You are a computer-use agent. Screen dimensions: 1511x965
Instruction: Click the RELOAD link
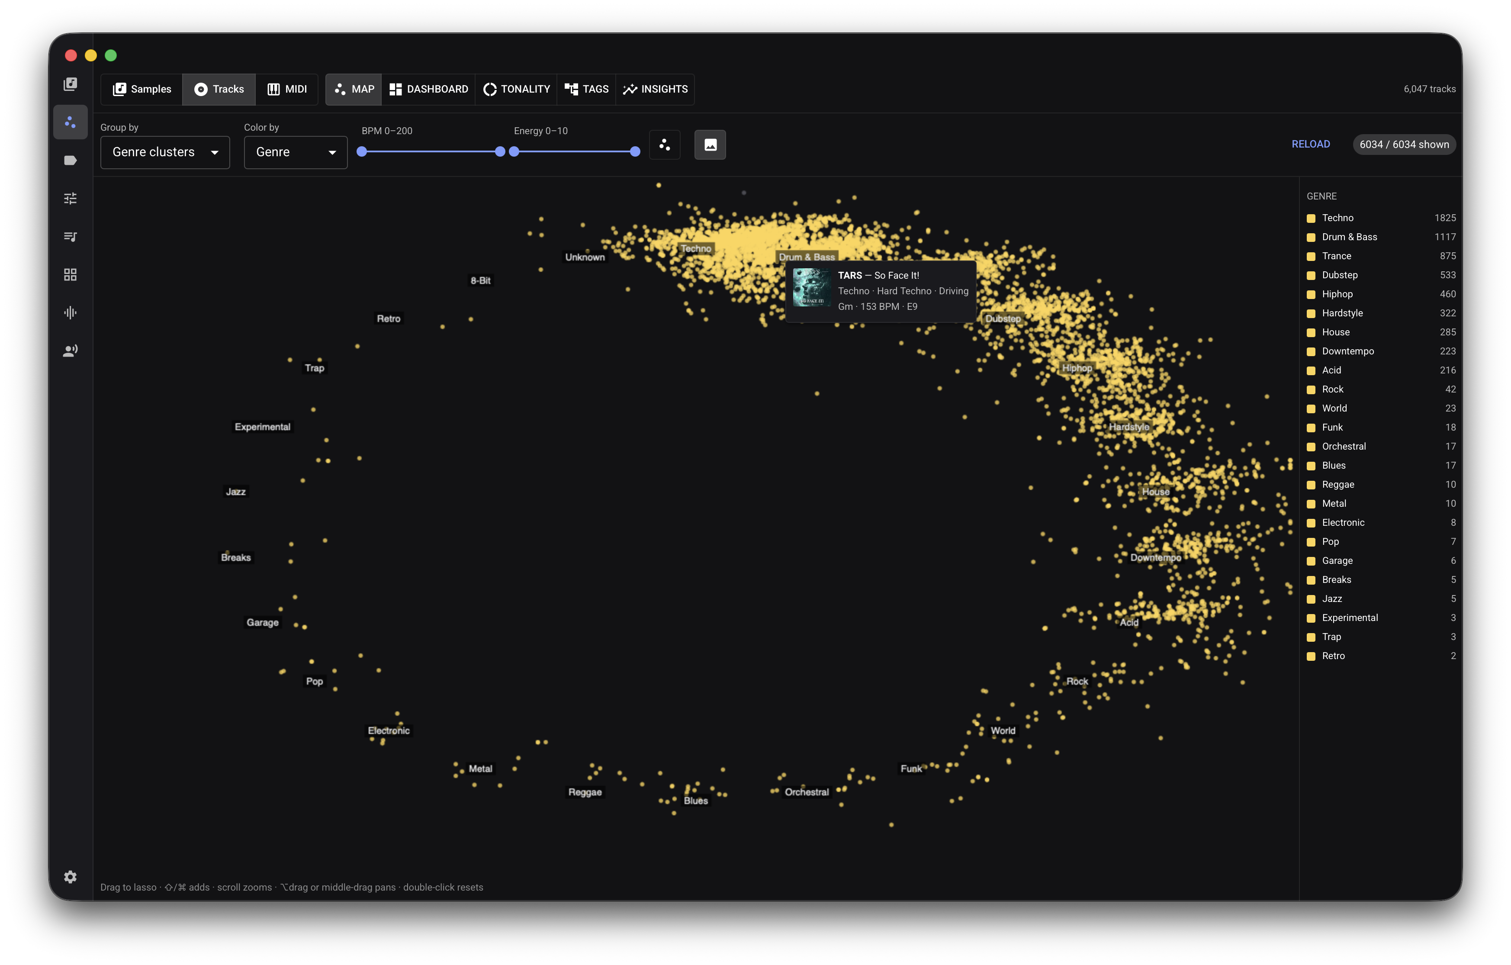coord(1310,144)
